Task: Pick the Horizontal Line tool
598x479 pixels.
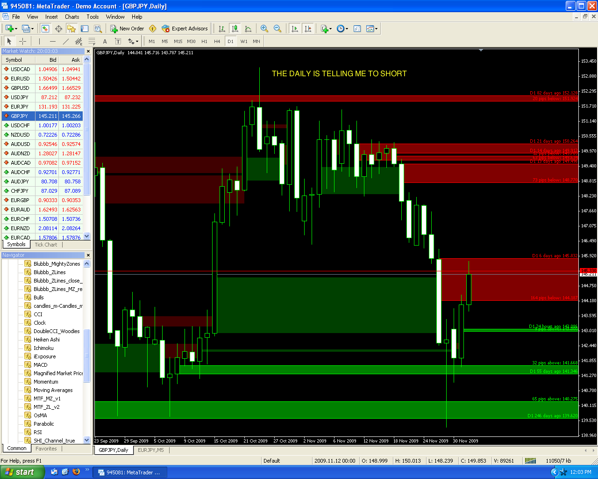Action: tap(52, 41)
